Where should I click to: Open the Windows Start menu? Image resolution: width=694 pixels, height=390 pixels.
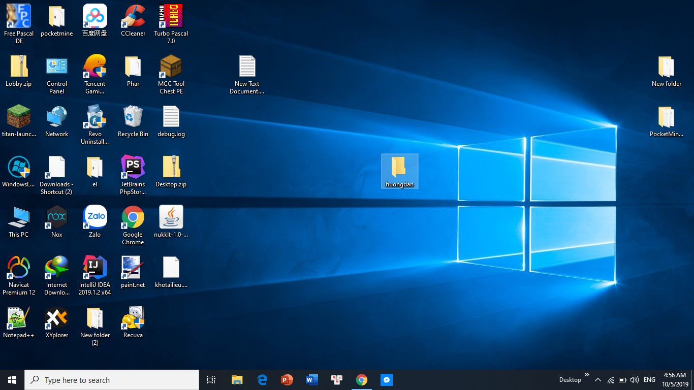click(x=12, y=380)
